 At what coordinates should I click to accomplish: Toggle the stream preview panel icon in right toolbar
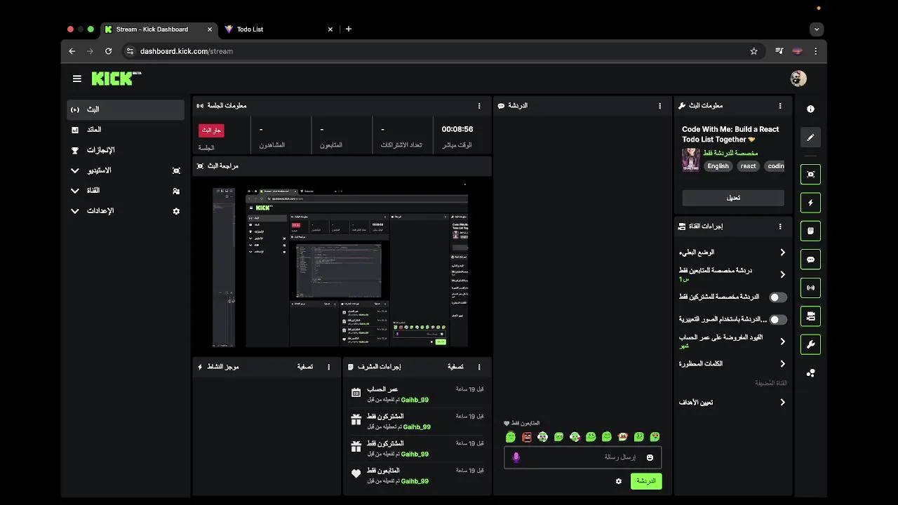pyautogui.click(x=810, y=174)
